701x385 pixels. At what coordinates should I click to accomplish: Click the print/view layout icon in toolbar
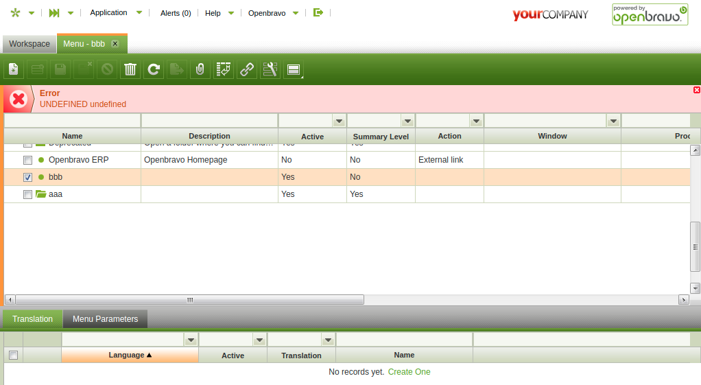[x=294, y=69]
